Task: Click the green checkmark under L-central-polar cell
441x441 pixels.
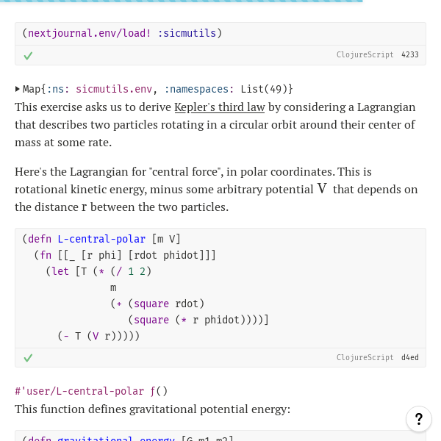Action: point(28,358)
